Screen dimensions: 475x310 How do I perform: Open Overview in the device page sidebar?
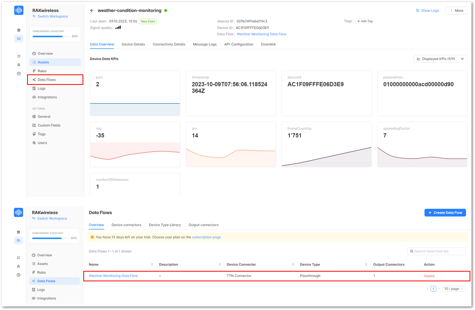(55, 53)
